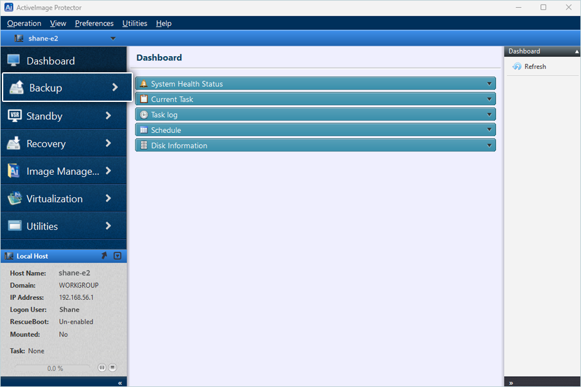Open the Preferences menu
The height and width of the screenshot is (387, 581).
pyautogui.click(x=94, y=23)
